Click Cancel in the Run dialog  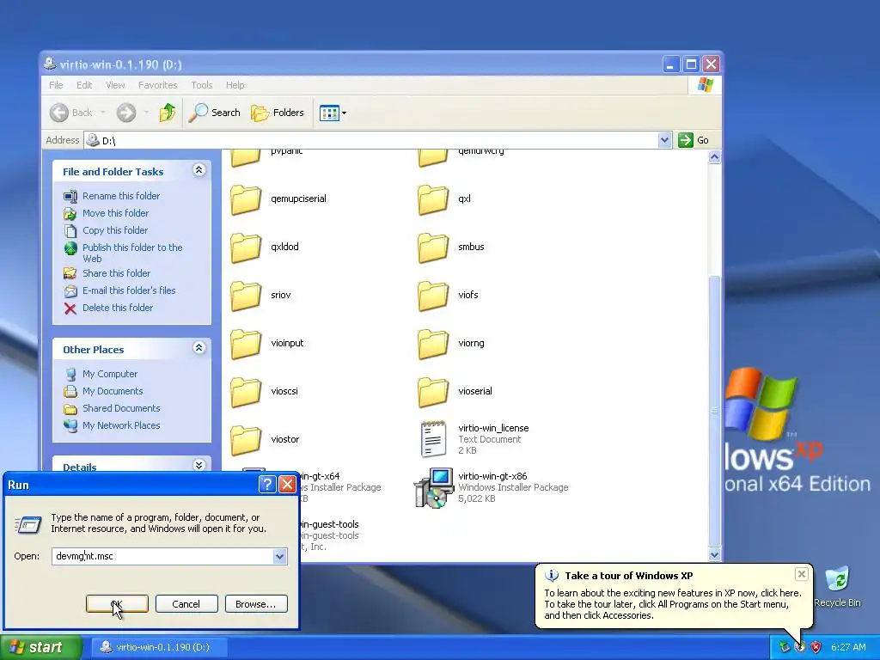pos(186,604)
